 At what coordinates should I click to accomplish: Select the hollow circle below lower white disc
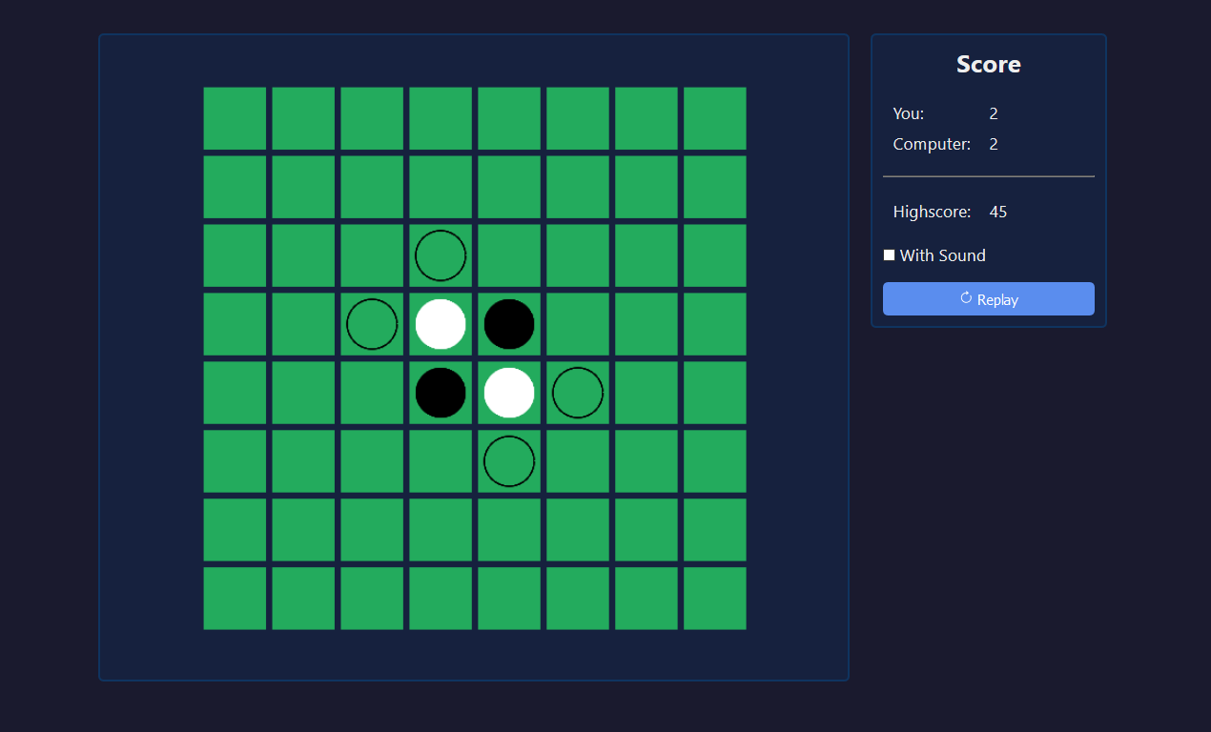509,461
